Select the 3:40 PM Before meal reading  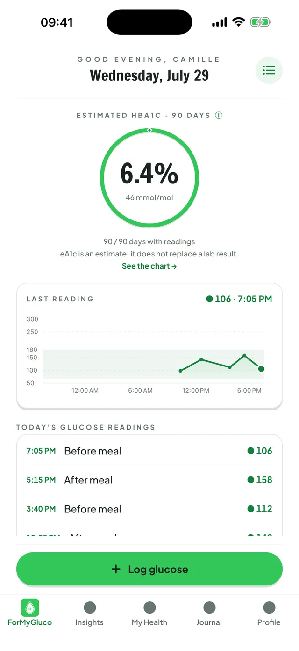[x=149, y=509]
